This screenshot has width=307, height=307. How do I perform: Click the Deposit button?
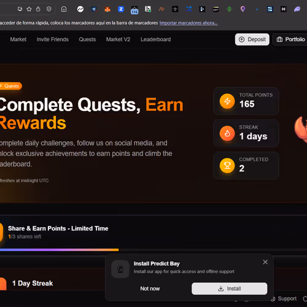tap(252, 39)
